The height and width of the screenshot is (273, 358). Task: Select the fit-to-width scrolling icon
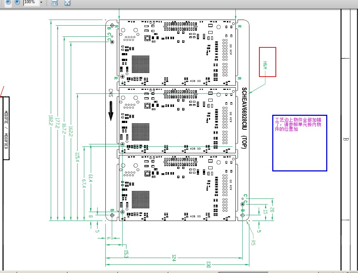tap(54, 2)
